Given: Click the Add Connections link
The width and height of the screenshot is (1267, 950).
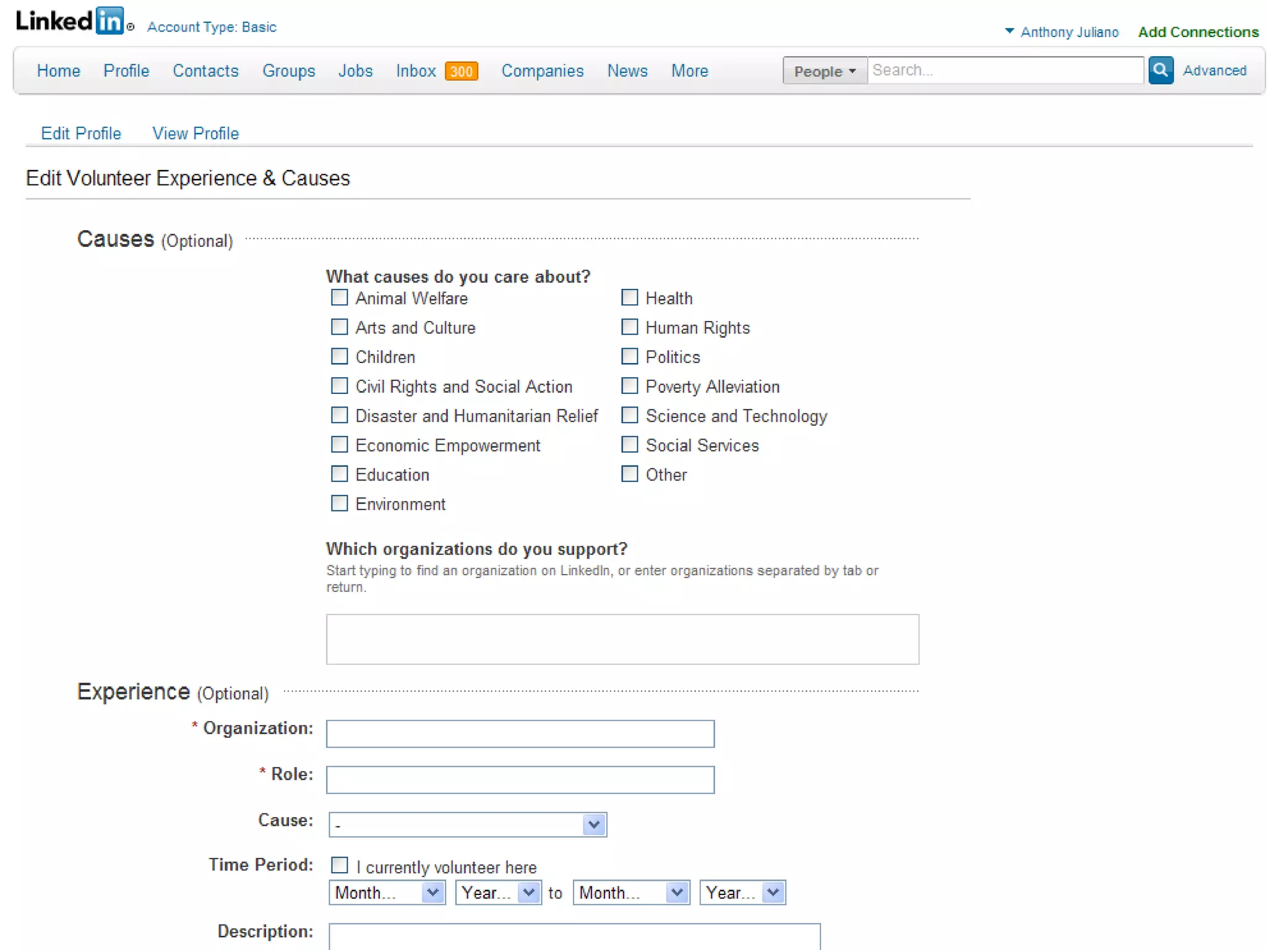Looking at the screenshot, I should [1198, 32].
